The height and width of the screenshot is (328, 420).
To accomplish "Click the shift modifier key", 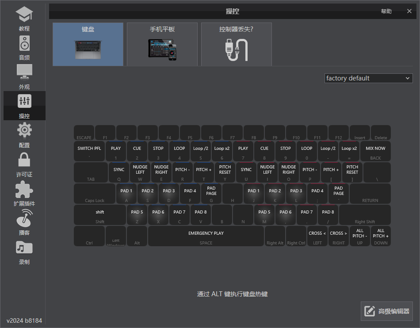I will tap(99, 215).
